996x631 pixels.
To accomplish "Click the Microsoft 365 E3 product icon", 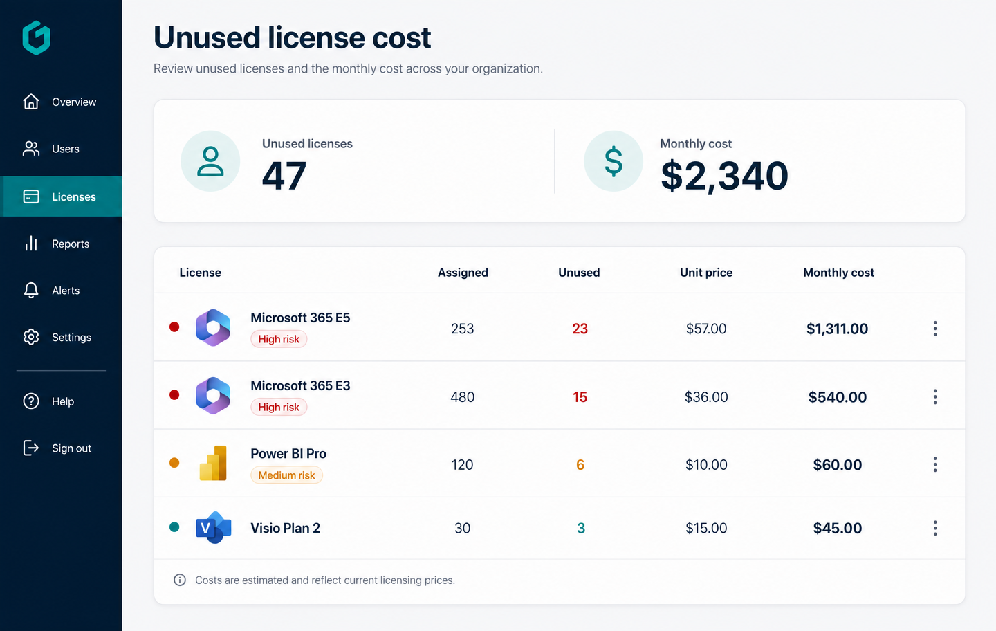I will point(213,396).
